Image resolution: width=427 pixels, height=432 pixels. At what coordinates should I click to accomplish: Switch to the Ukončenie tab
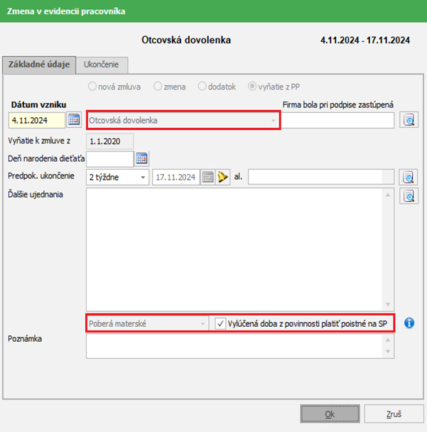[102, 65]
